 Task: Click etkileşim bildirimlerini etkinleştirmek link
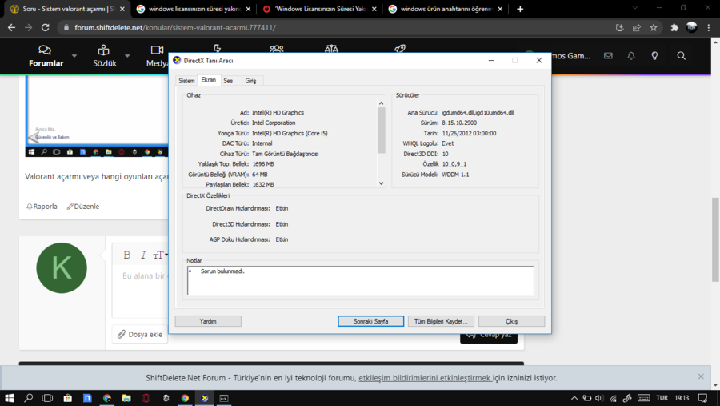(425, 377)
